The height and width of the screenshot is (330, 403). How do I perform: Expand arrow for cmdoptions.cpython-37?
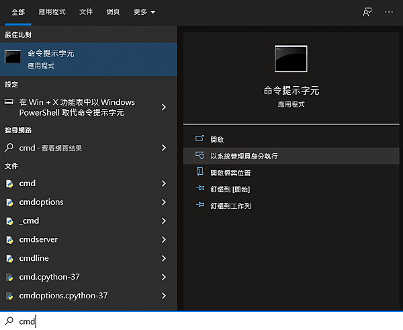point(164,296)
